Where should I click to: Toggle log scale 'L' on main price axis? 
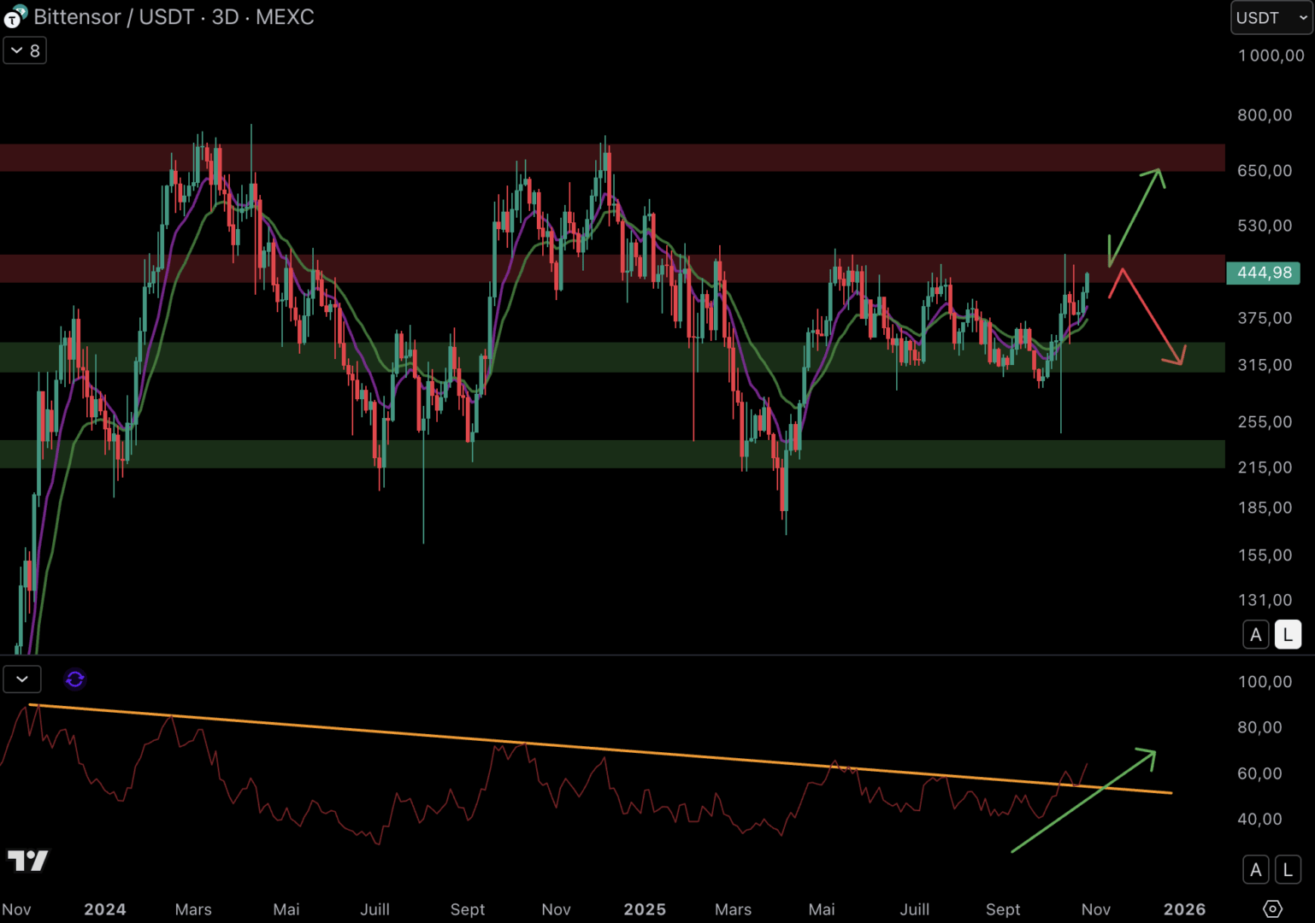1288,635
